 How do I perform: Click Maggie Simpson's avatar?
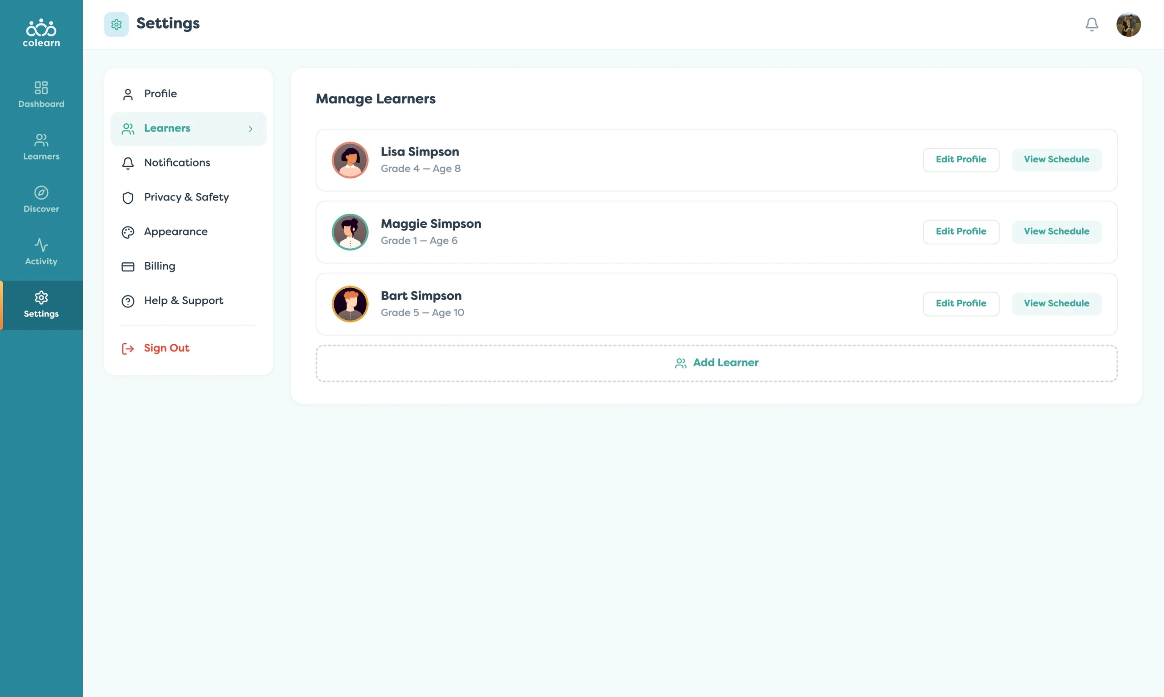pos(350,232)
